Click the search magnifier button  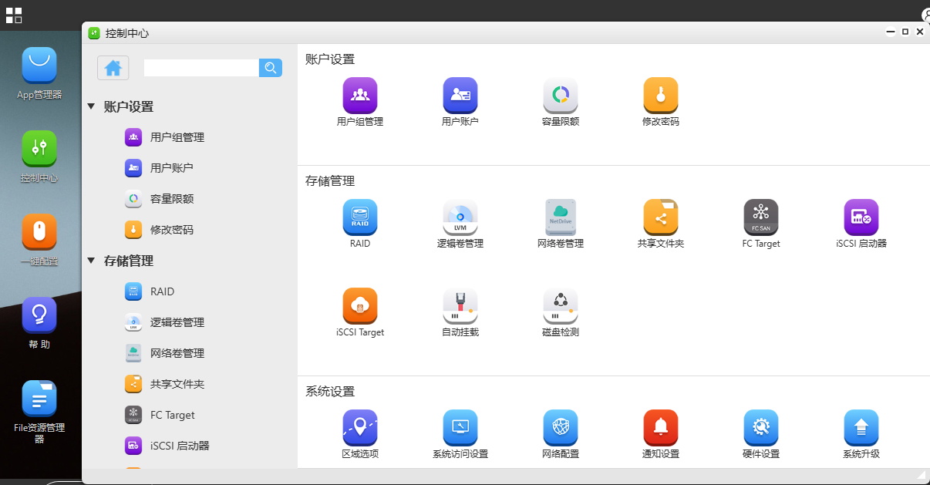coord(271,68)
